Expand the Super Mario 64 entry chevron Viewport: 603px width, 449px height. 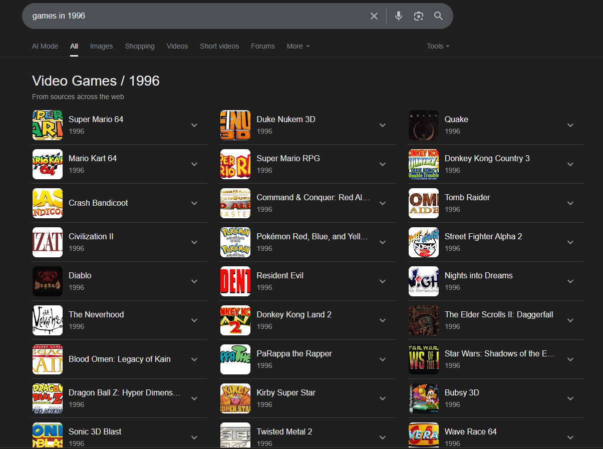tap(194, 125)
